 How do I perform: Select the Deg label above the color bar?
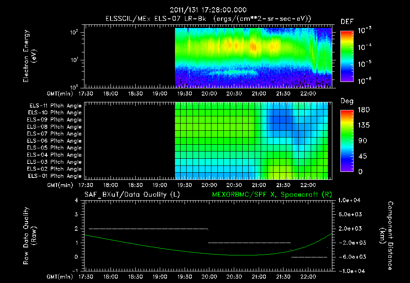(347, 101)
